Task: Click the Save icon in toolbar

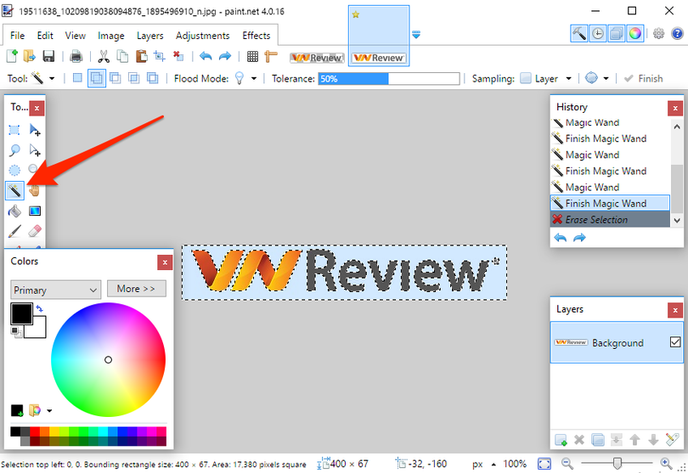Action: pyautogui.click(x=48, y=57)
